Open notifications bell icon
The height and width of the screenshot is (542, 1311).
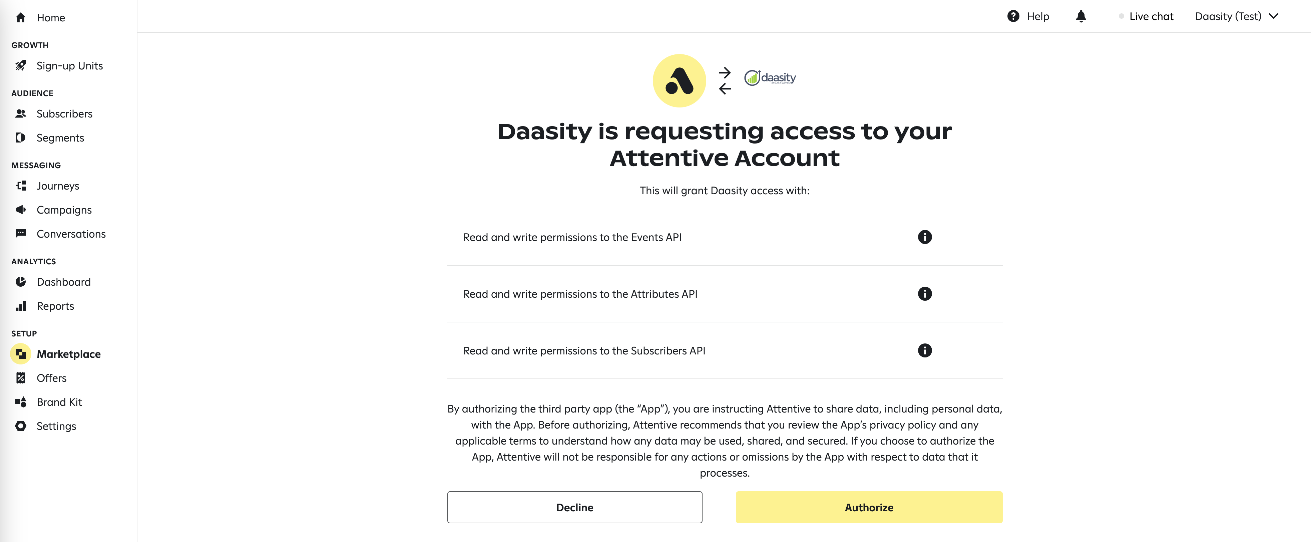pos(1081,16)
